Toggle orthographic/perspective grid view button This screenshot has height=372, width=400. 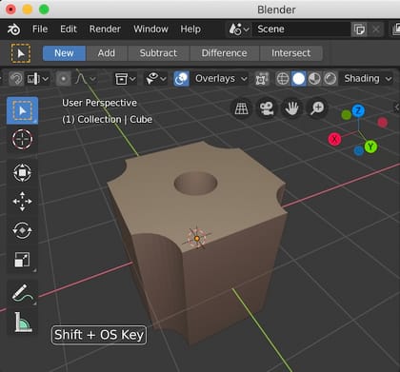pos(242,108)
